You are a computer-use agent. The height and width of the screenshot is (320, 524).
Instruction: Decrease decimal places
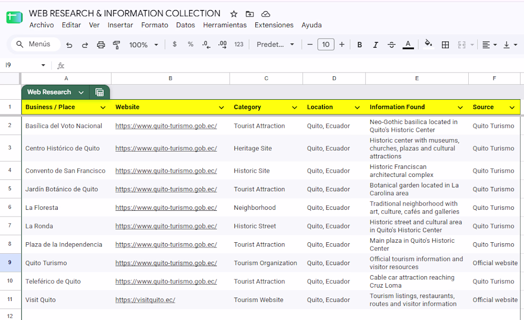click(206, 44)
